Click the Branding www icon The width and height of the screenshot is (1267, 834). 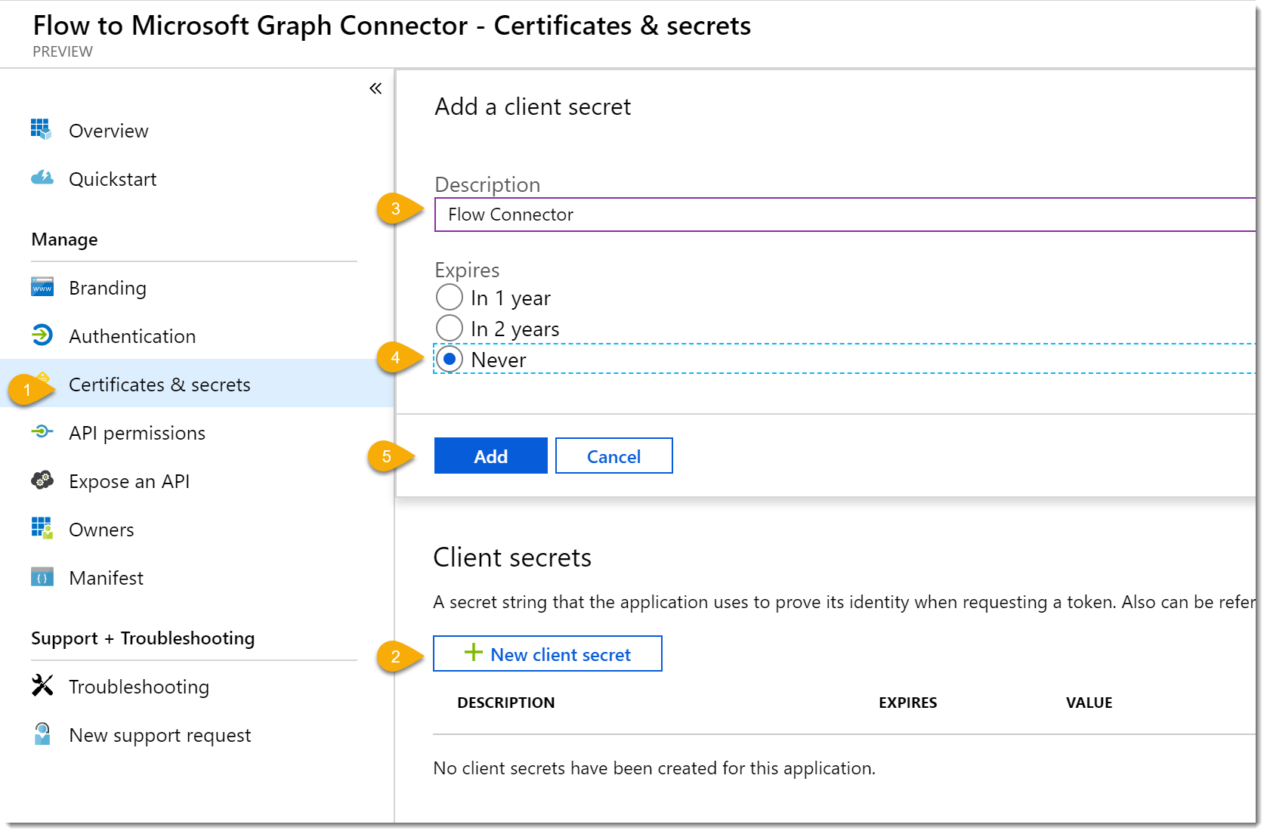coord(42,287)
